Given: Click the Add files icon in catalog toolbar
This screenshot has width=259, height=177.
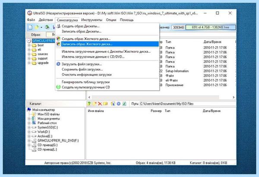Looking at the screenshot, I should tap(113, 104).
